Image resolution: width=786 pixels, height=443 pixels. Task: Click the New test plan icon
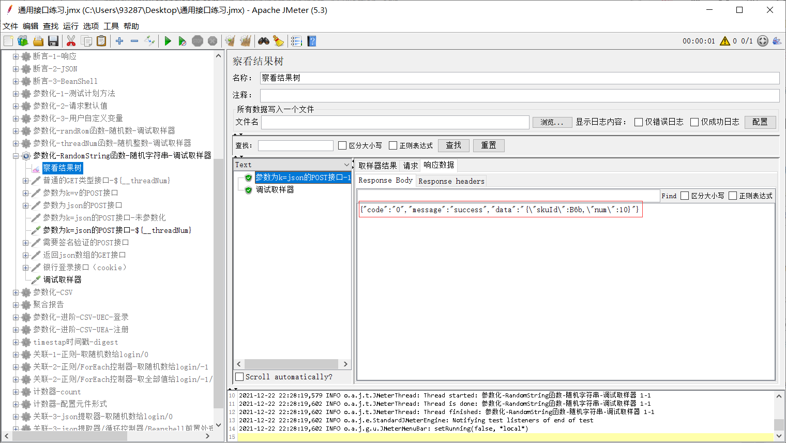click(x=8, y=41)
